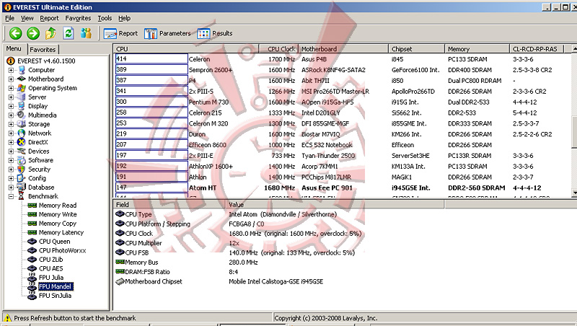Viewport: 577px width, 326px height.
Task: Click the Refresh toolbar icon
Action: (x=69, y=33)
